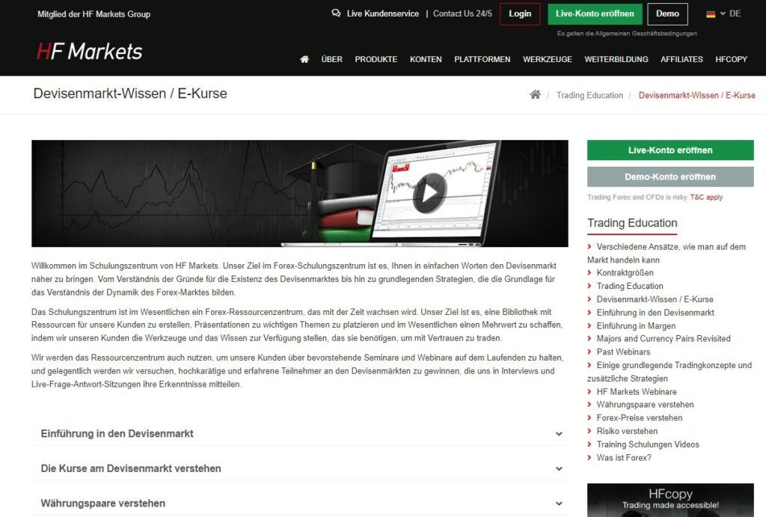Expand the Währungspaare verstehen accordion
This screenshot has width=766, height=517.
point(300,504)
